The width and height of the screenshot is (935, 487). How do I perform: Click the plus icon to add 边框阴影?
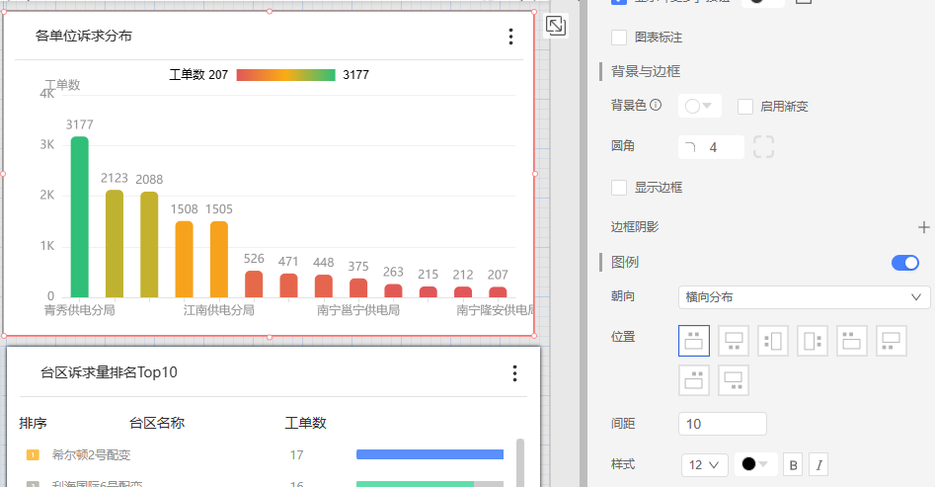click(x=923, y=227)
